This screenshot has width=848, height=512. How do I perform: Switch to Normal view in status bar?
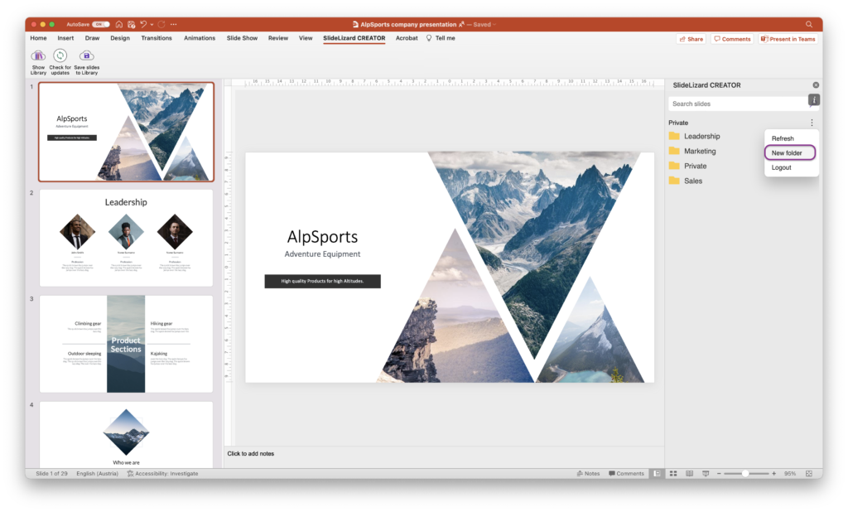tap(657, 474)
